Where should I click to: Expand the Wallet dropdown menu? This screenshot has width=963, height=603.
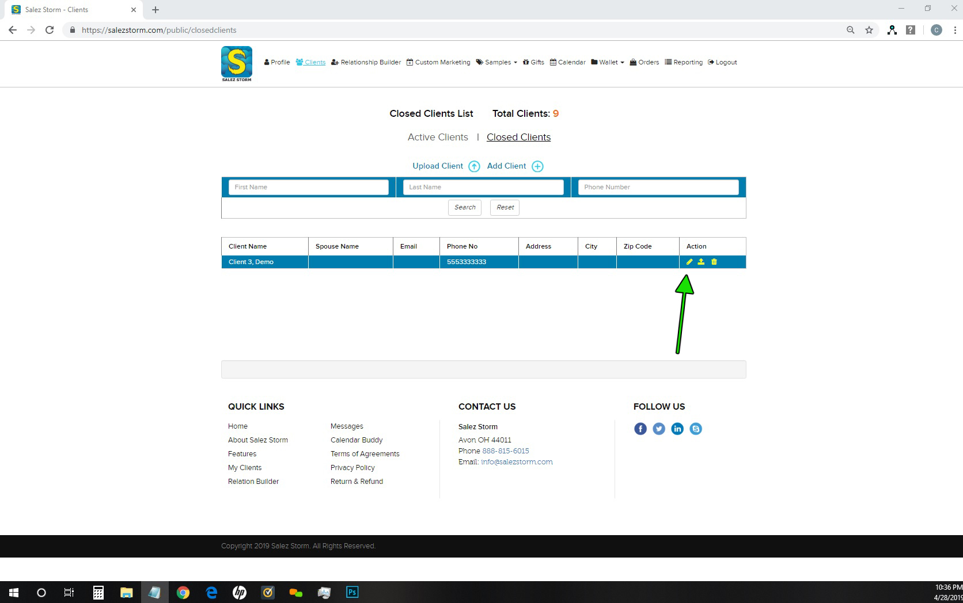(608, 62)
